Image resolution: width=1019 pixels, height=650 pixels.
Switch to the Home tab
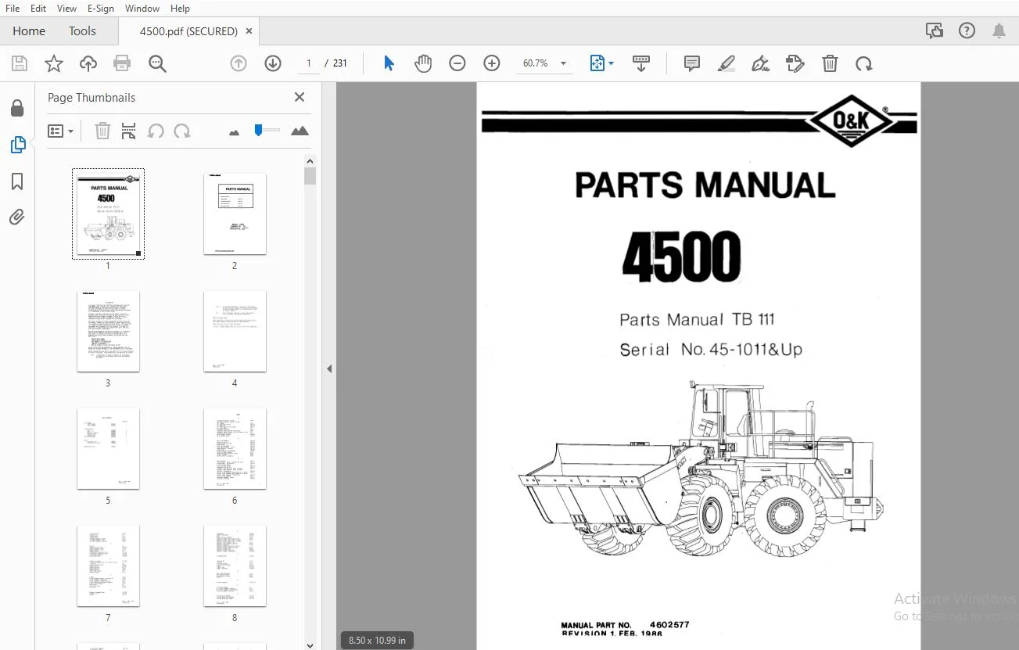coord(29,31)
